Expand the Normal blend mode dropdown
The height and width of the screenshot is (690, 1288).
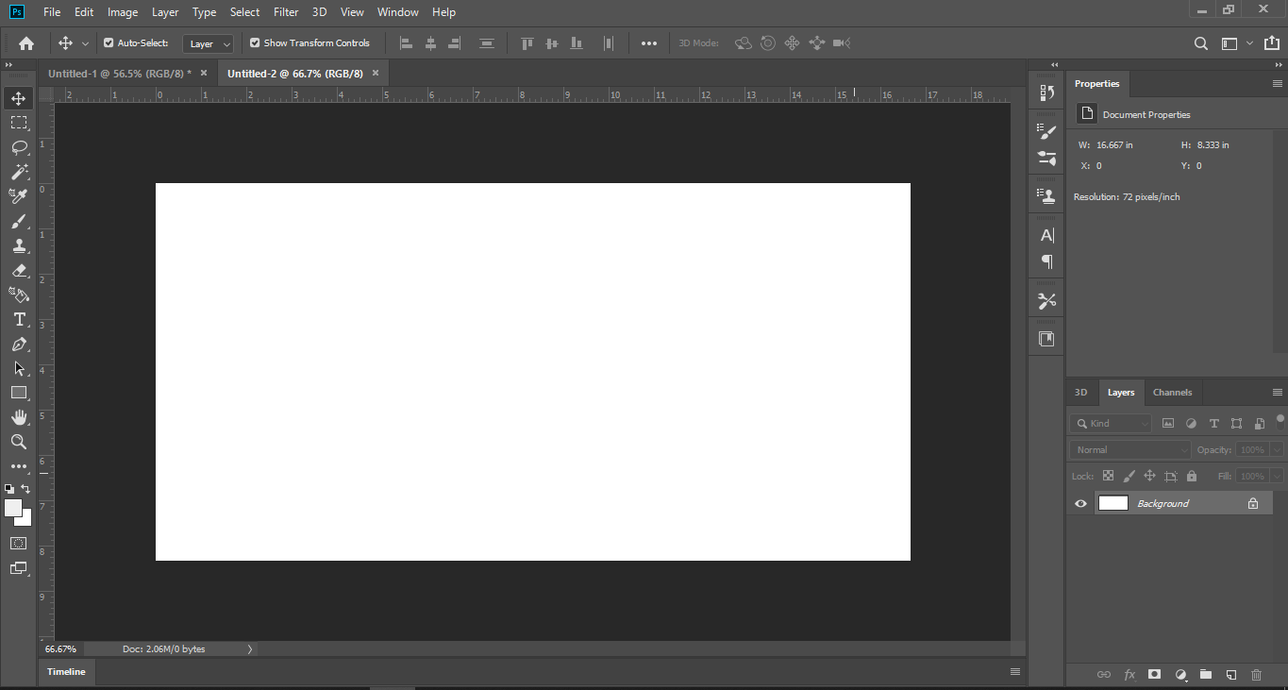[1130, 450]
